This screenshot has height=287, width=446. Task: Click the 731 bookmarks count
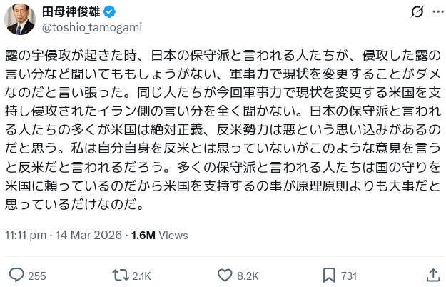[x=349, y=276]
